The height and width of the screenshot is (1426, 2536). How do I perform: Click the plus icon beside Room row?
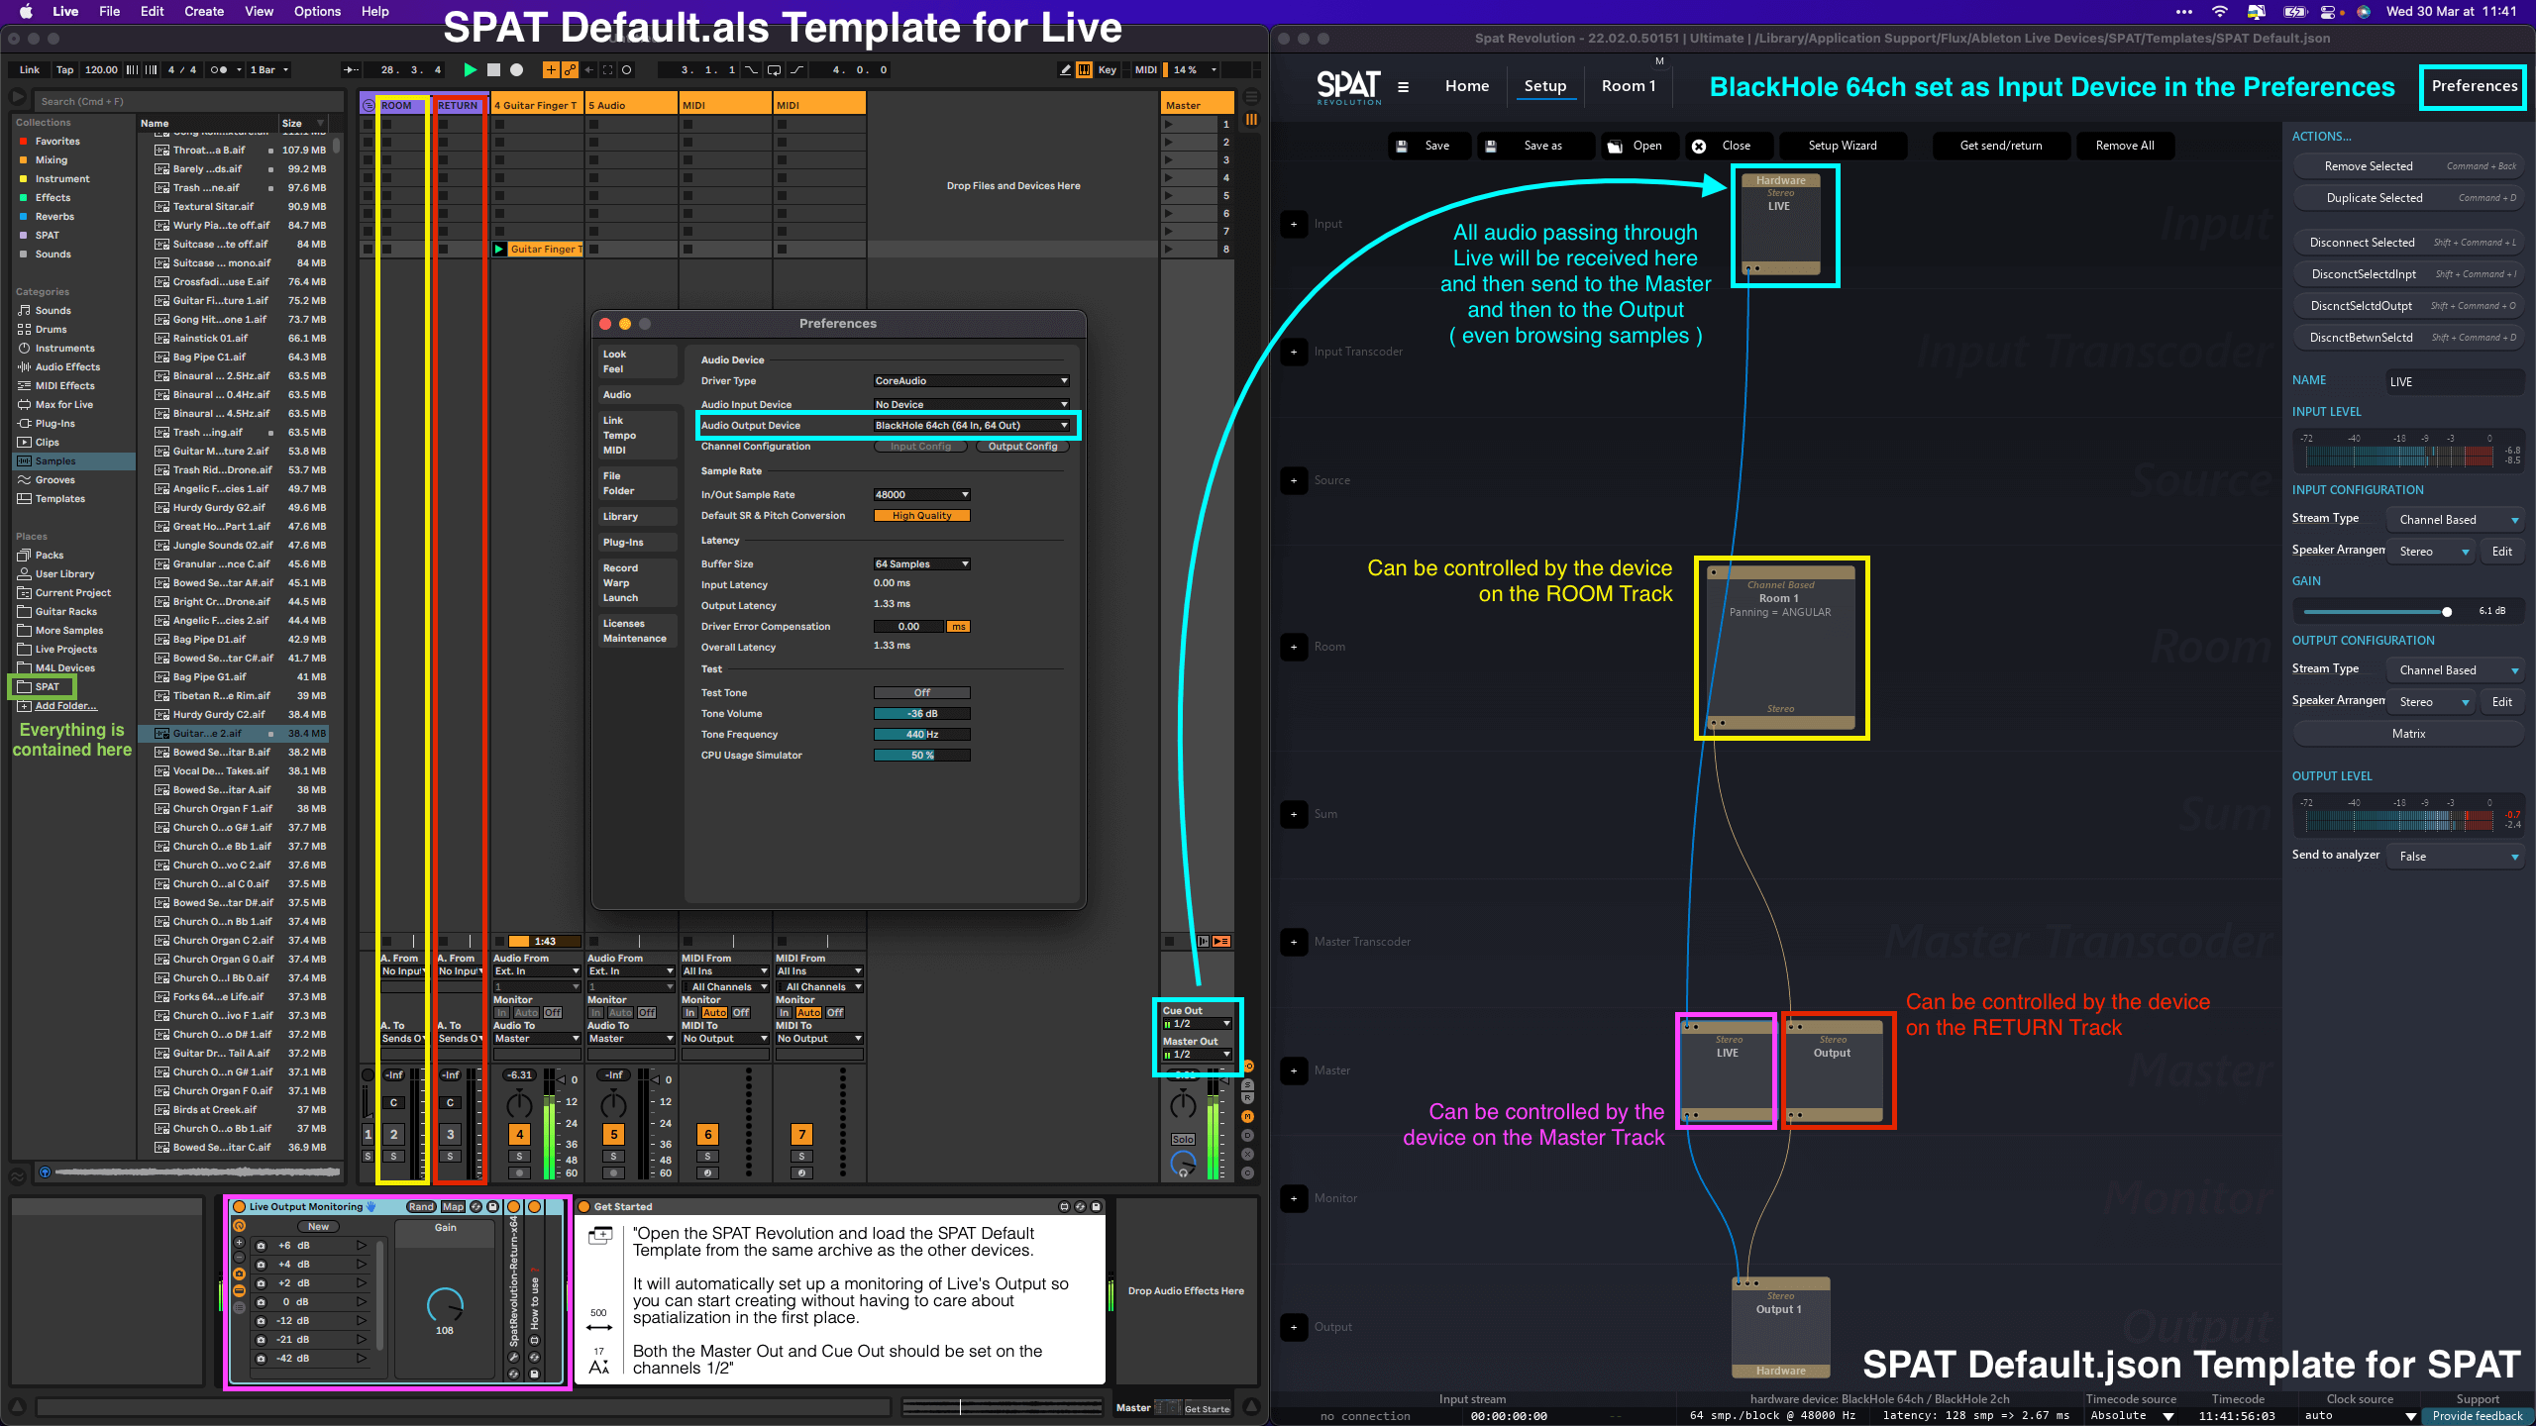point(1294,647)
